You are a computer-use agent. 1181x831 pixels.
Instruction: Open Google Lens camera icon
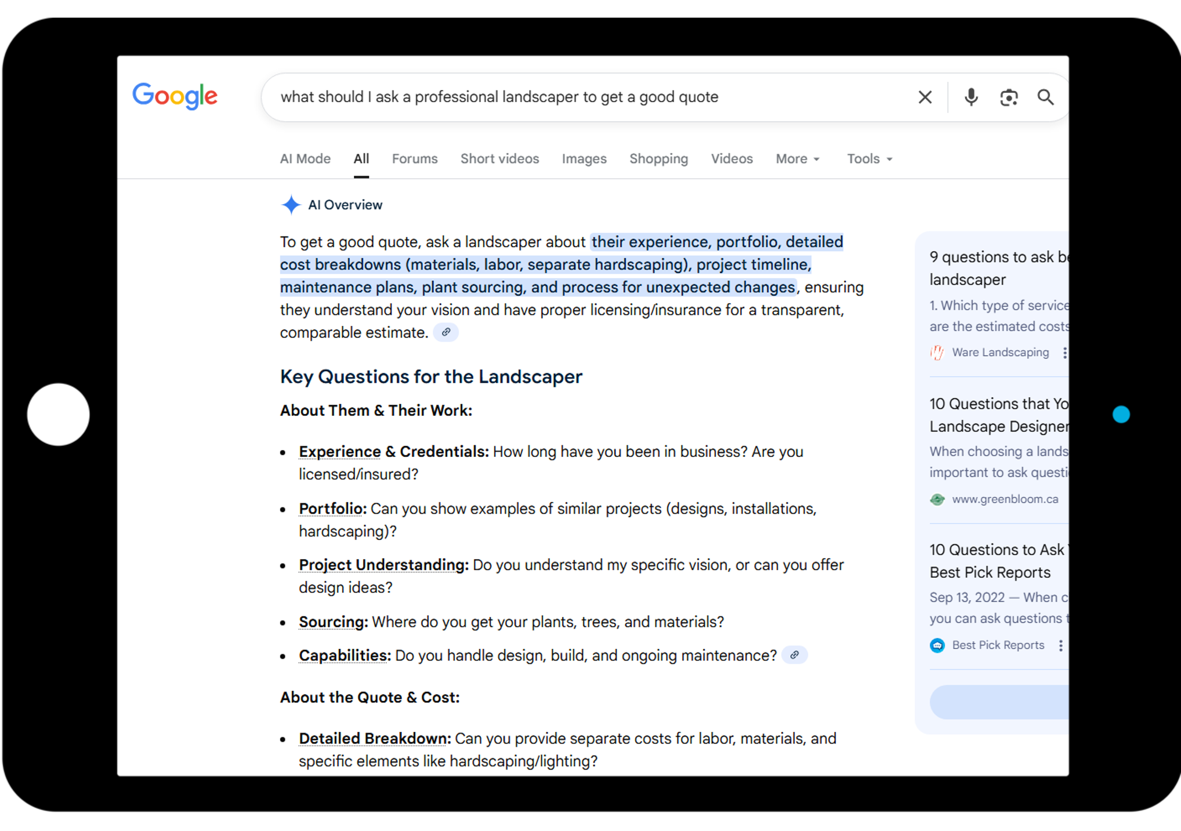tap(1009, 97)
